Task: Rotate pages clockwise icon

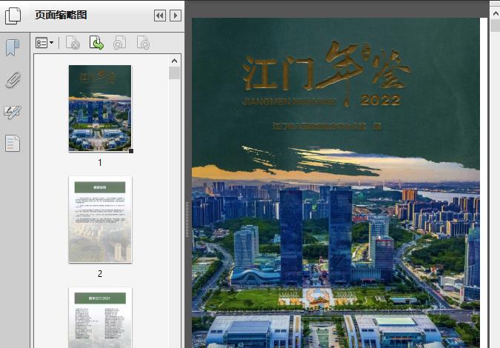Action: point(143,43)
